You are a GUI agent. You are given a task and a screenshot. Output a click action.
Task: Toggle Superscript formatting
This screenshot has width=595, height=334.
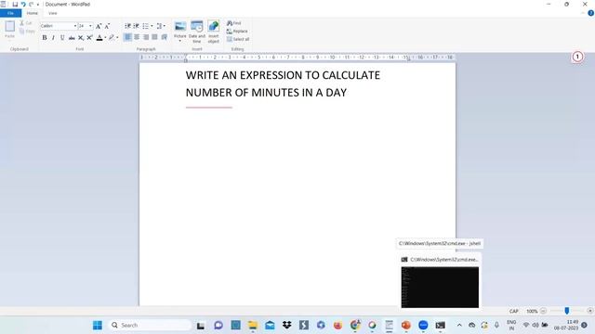click(x=89, y=37)
